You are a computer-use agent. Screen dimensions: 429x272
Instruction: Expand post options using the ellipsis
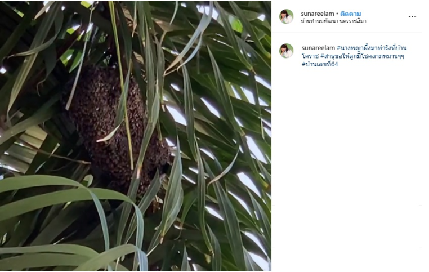(x=412, y=17)
